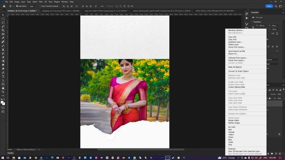Label layer Red from context menu

(x=230, y=130)
